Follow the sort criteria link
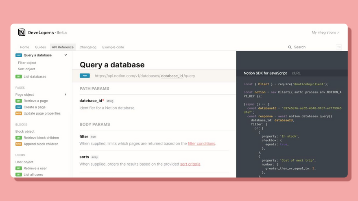Screen dimensions: 358x201 point(190,164)
